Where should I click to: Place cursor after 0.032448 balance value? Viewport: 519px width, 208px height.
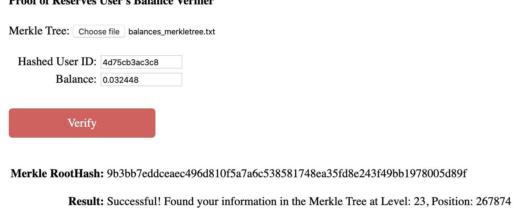coord(140,80)
